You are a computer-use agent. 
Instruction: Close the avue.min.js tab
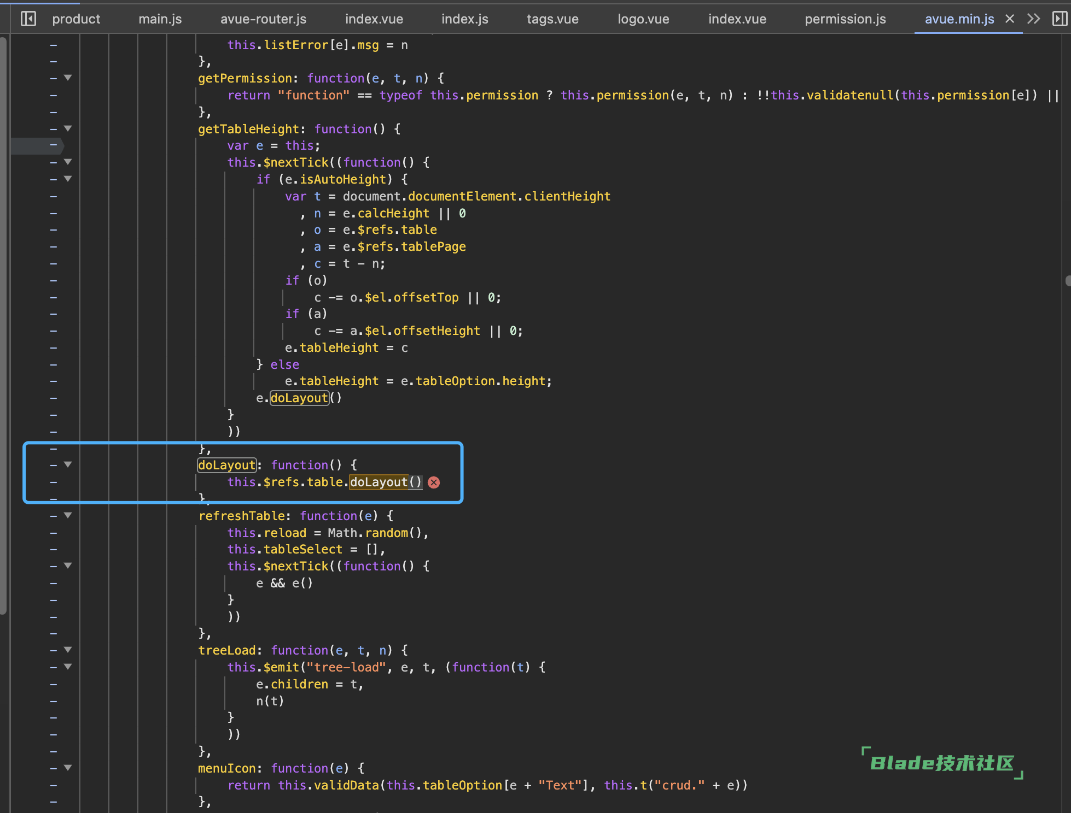coord(1010,19)
